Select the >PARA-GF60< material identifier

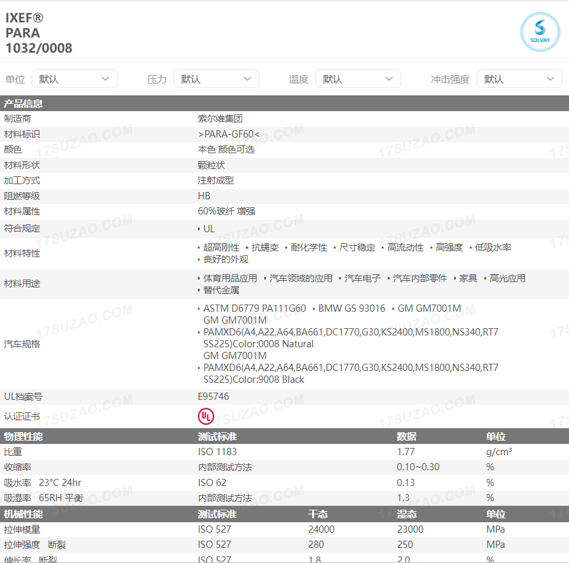click(229, 134)
